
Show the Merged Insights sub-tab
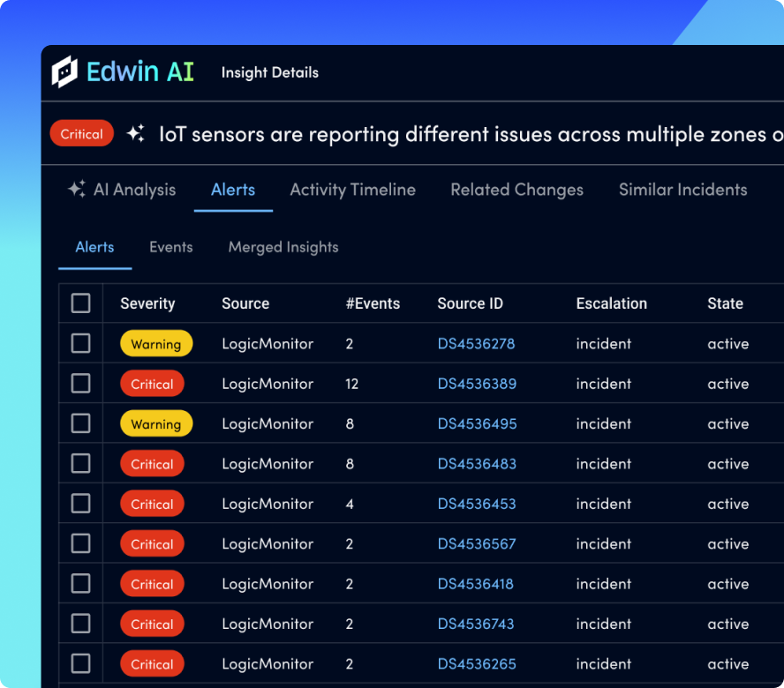283,247
